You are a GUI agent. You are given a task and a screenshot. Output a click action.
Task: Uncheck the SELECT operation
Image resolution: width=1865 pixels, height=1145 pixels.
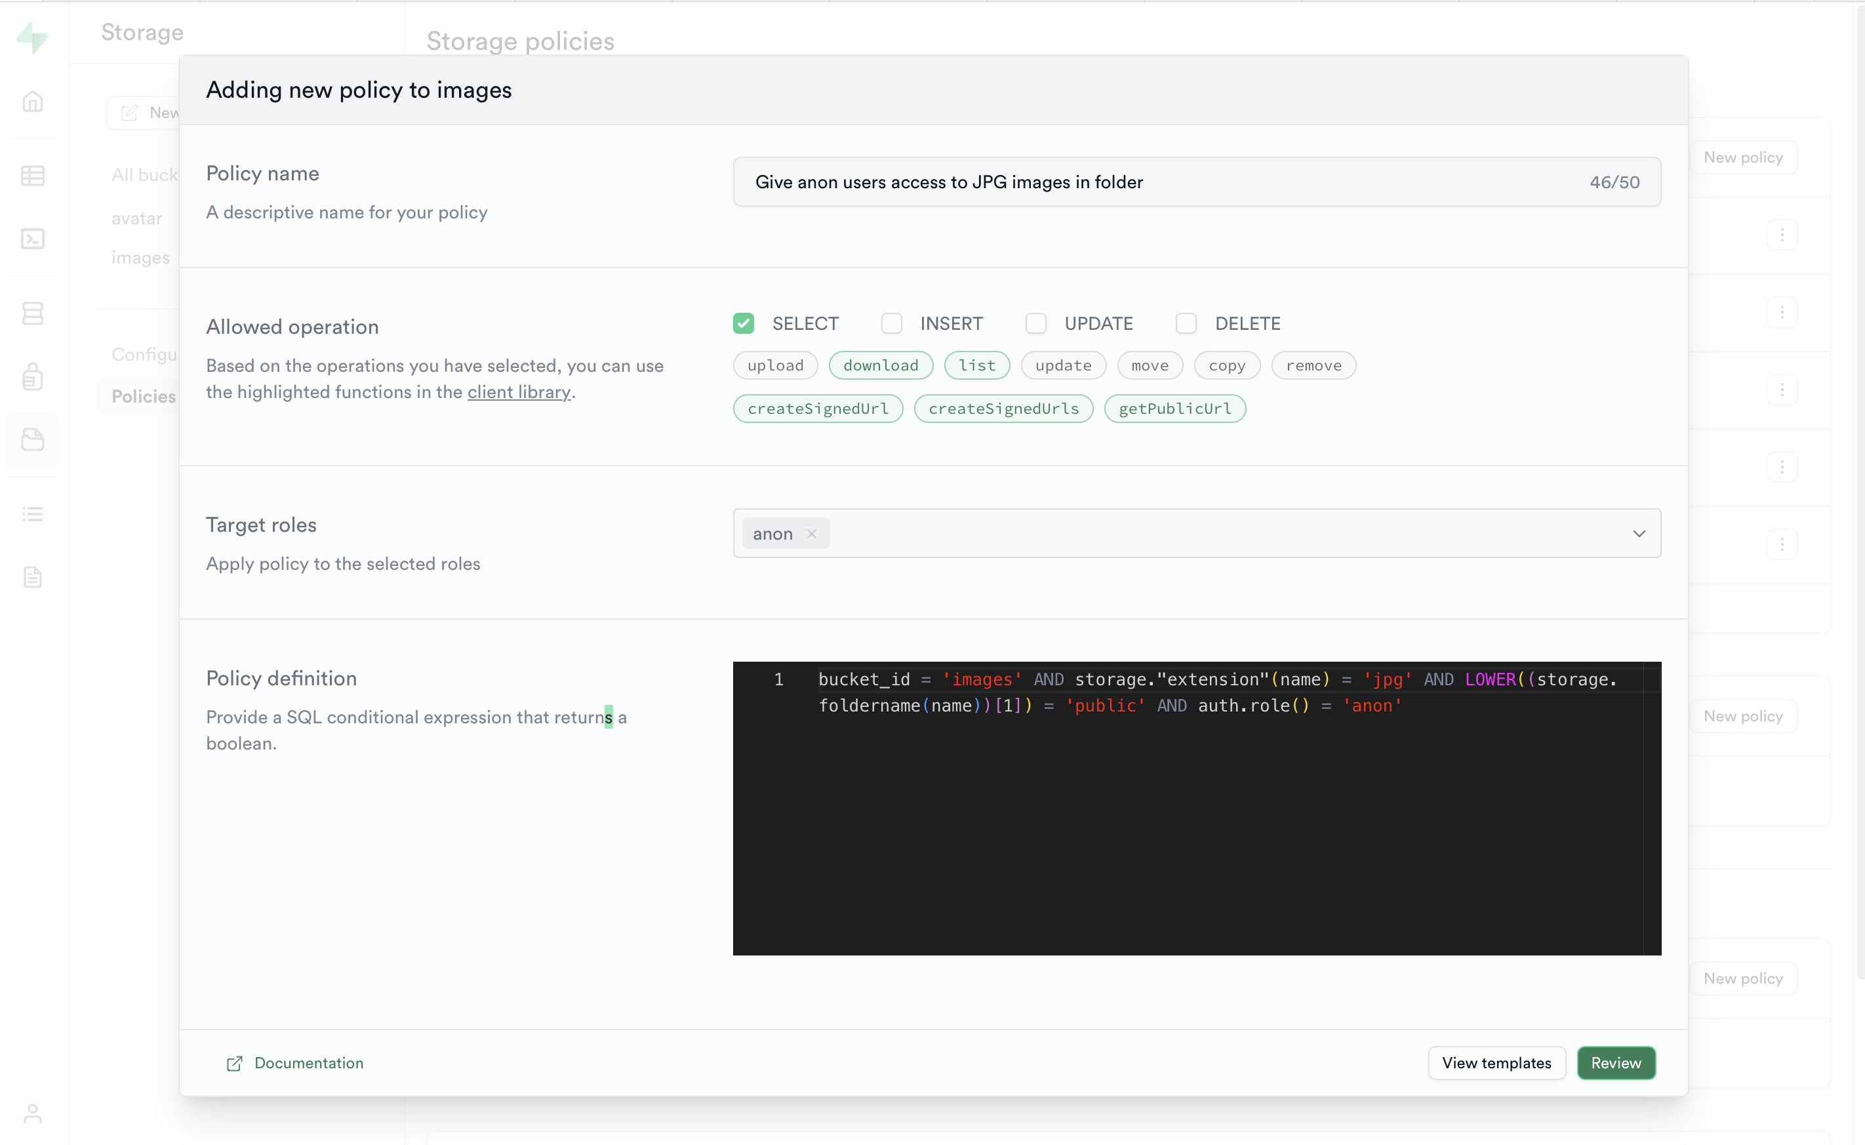point(744,323)
